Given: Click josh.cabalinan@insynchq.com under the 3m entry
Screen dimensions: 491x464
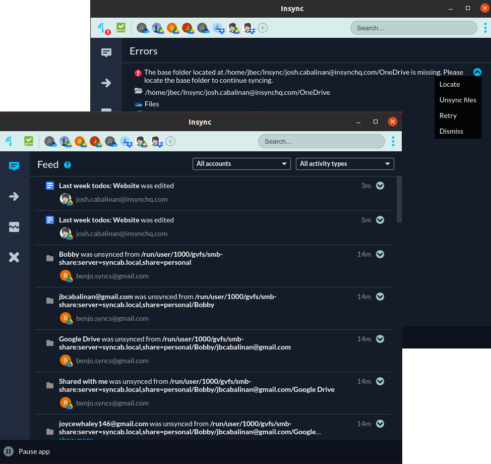Looking at the screenshot, I should (121, 200).
